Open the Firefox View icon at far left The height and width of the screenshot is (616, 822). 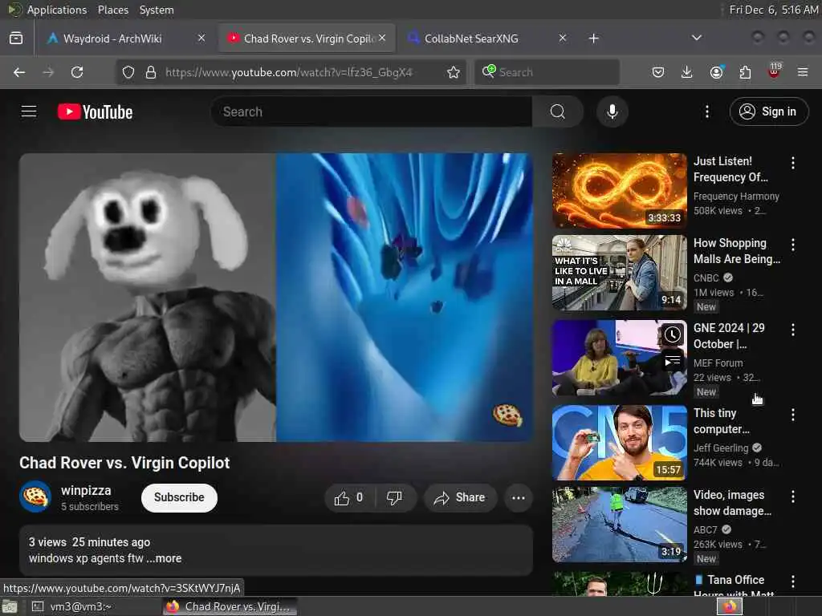[x=16, y=38]
